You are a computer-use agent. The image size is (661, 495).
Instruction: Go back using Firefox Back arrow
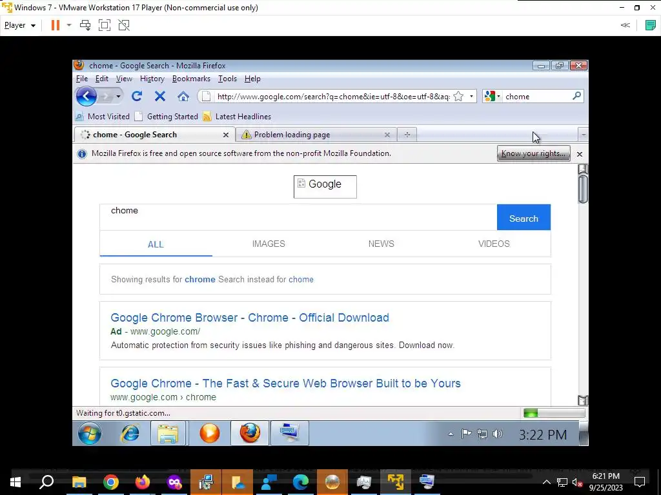click(86, 97)
